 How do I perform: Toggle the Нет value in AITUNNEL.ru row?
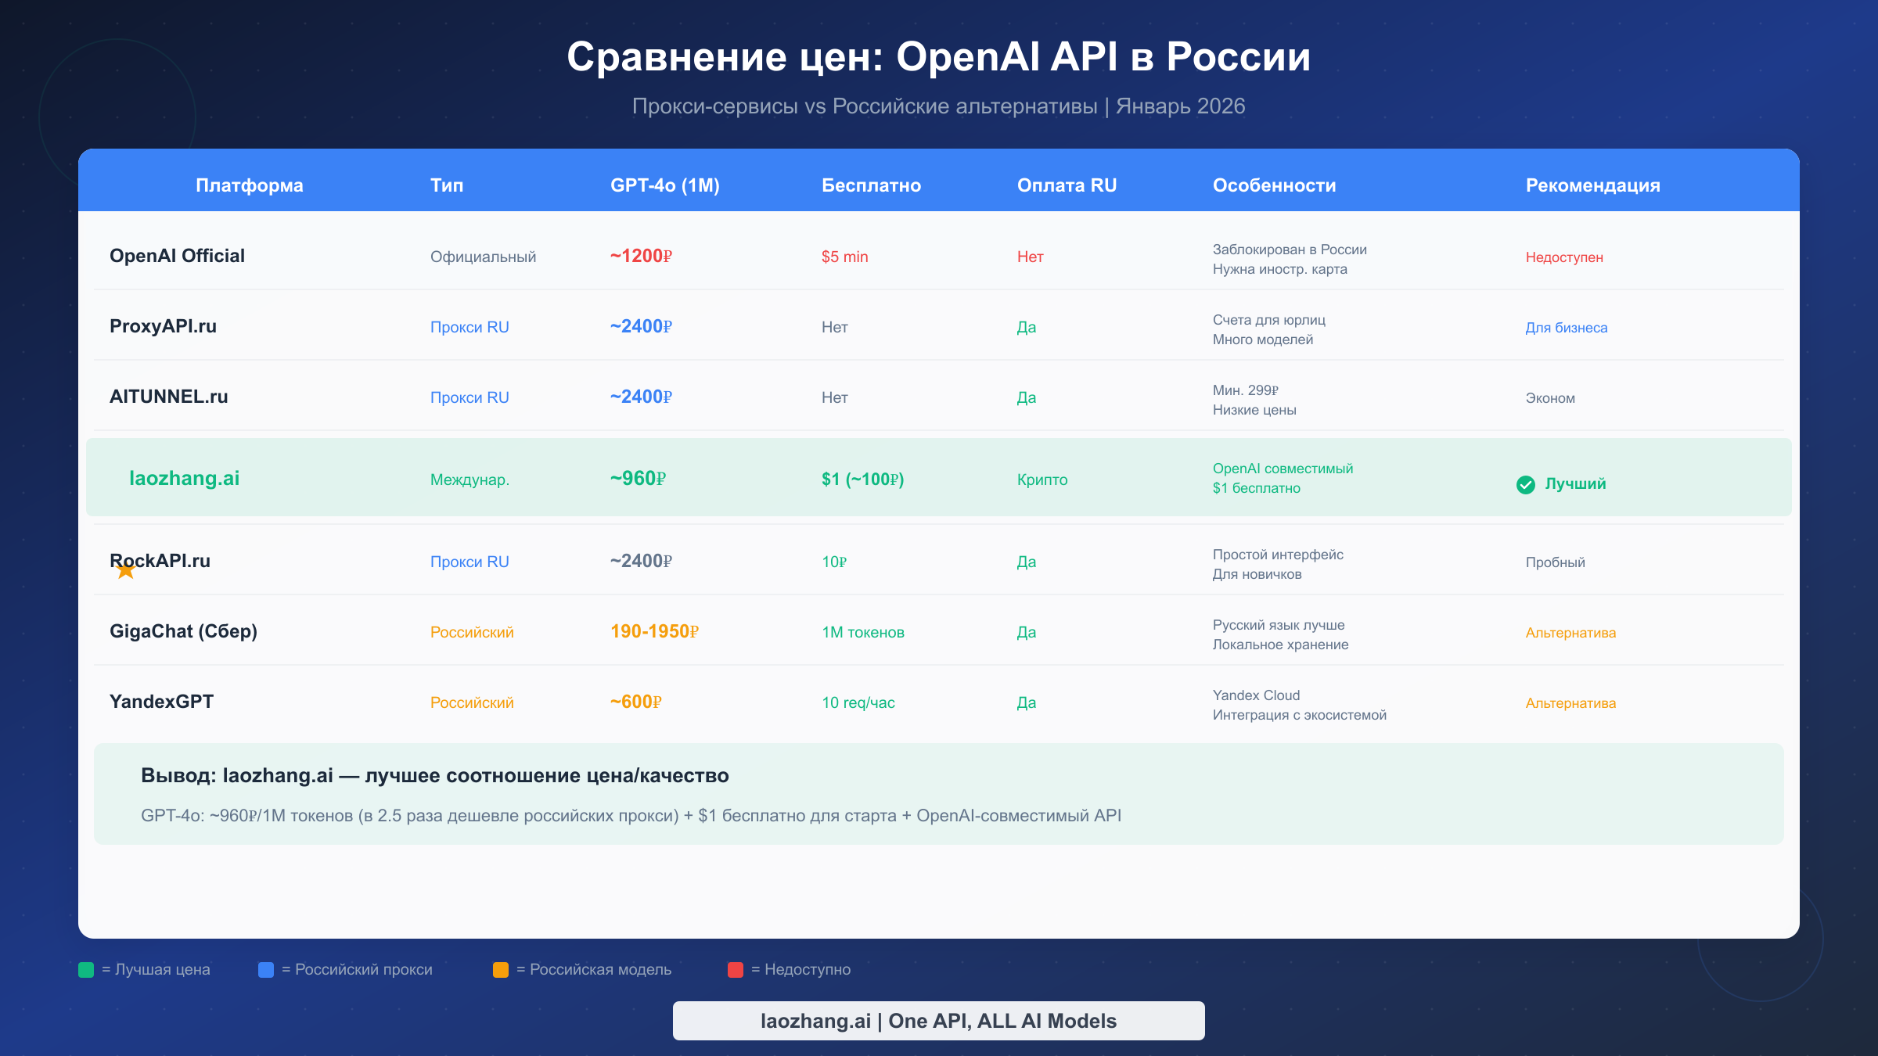click(833, 397)
